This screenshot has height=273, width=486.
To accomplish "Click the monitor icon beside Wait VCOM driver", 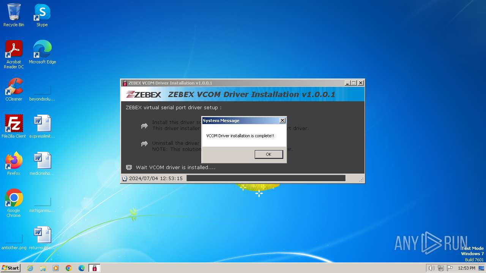I will click(x=129, y=167).
